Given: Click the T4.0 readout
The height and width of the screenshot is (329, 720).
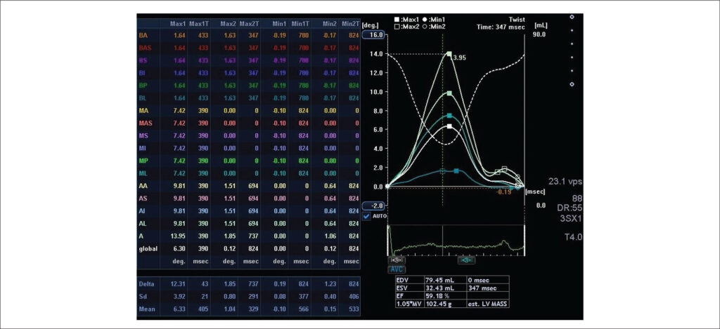Looking at the screenshot, I should pos(573,237).
